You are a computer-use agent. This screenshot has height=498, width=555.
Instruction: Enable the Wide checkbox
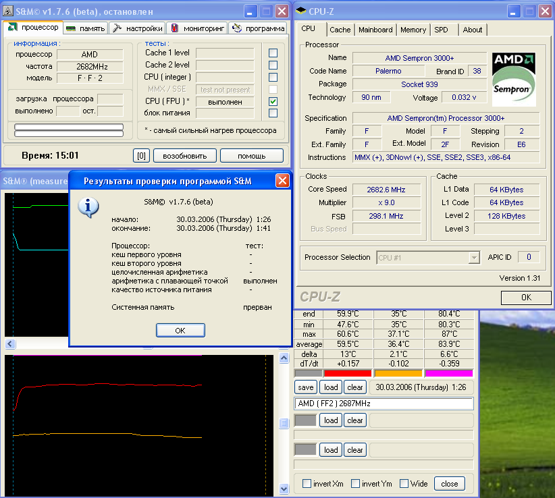point(404,483)
